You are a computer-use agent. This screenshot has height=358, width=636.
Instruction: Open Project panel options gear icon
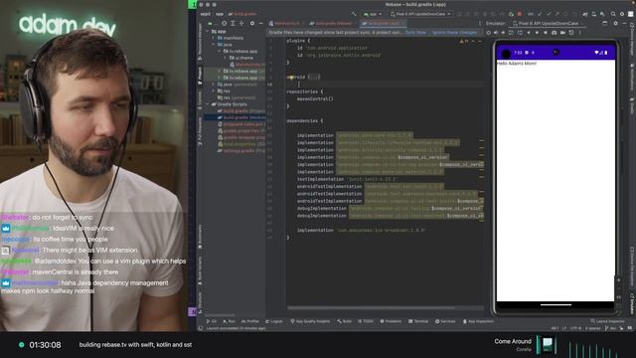pyautogui.click(x=252, y=24)
